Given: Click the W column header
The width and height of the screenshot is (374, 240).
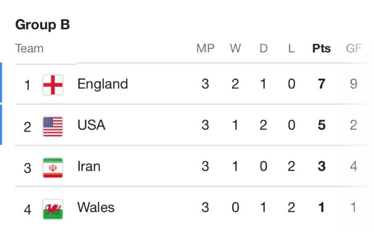Looking at the screenshot, I should 235,48.
